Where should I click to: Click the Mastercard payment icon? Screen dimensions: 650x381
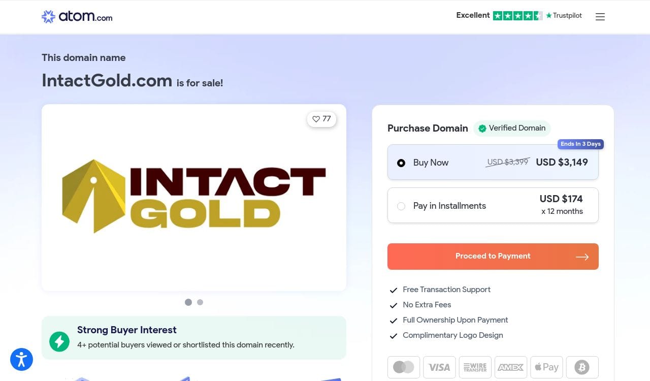(x=404, y=367)
